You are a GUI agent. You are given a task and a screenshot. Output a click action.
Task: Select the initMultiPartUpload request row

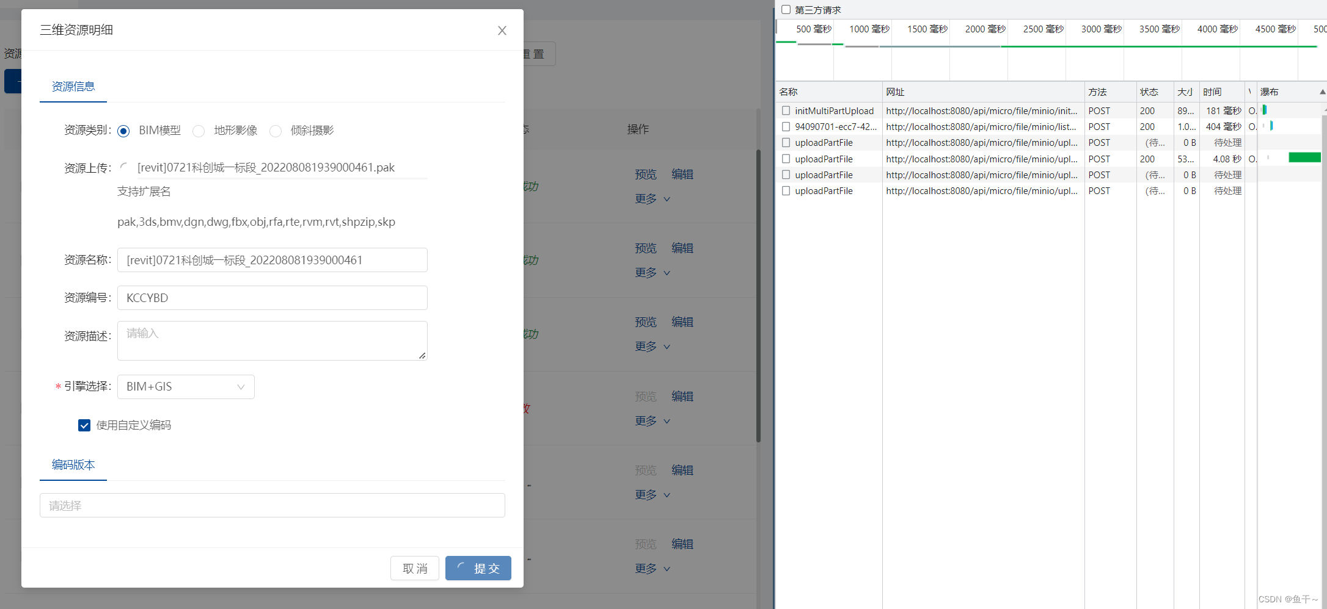(x=1051, y=110)
